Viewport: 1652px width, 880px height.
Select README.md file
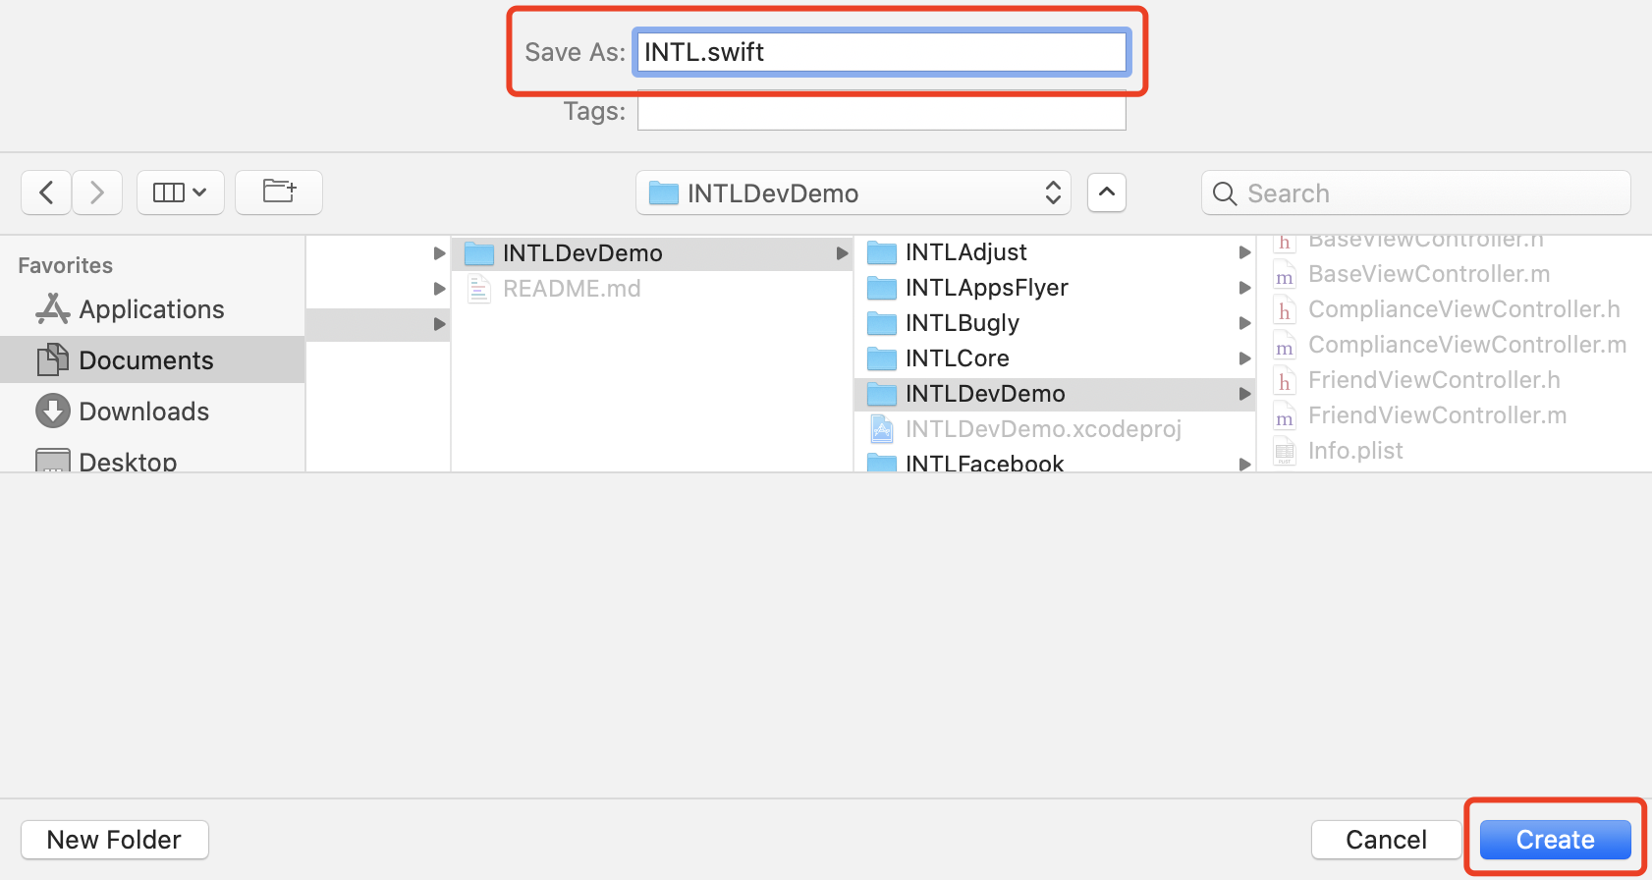[x=652, y=289]
